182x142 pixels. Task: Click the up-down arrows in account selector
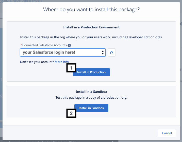[103, 52]
